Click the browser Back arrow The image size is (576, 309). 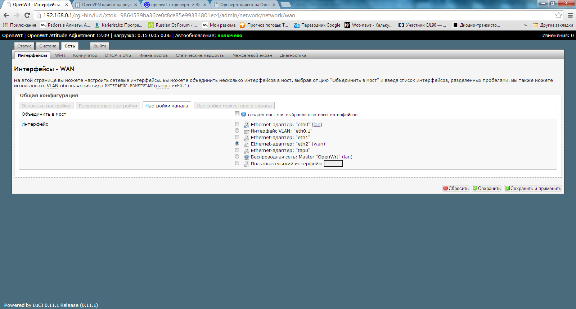click(6, 15)
